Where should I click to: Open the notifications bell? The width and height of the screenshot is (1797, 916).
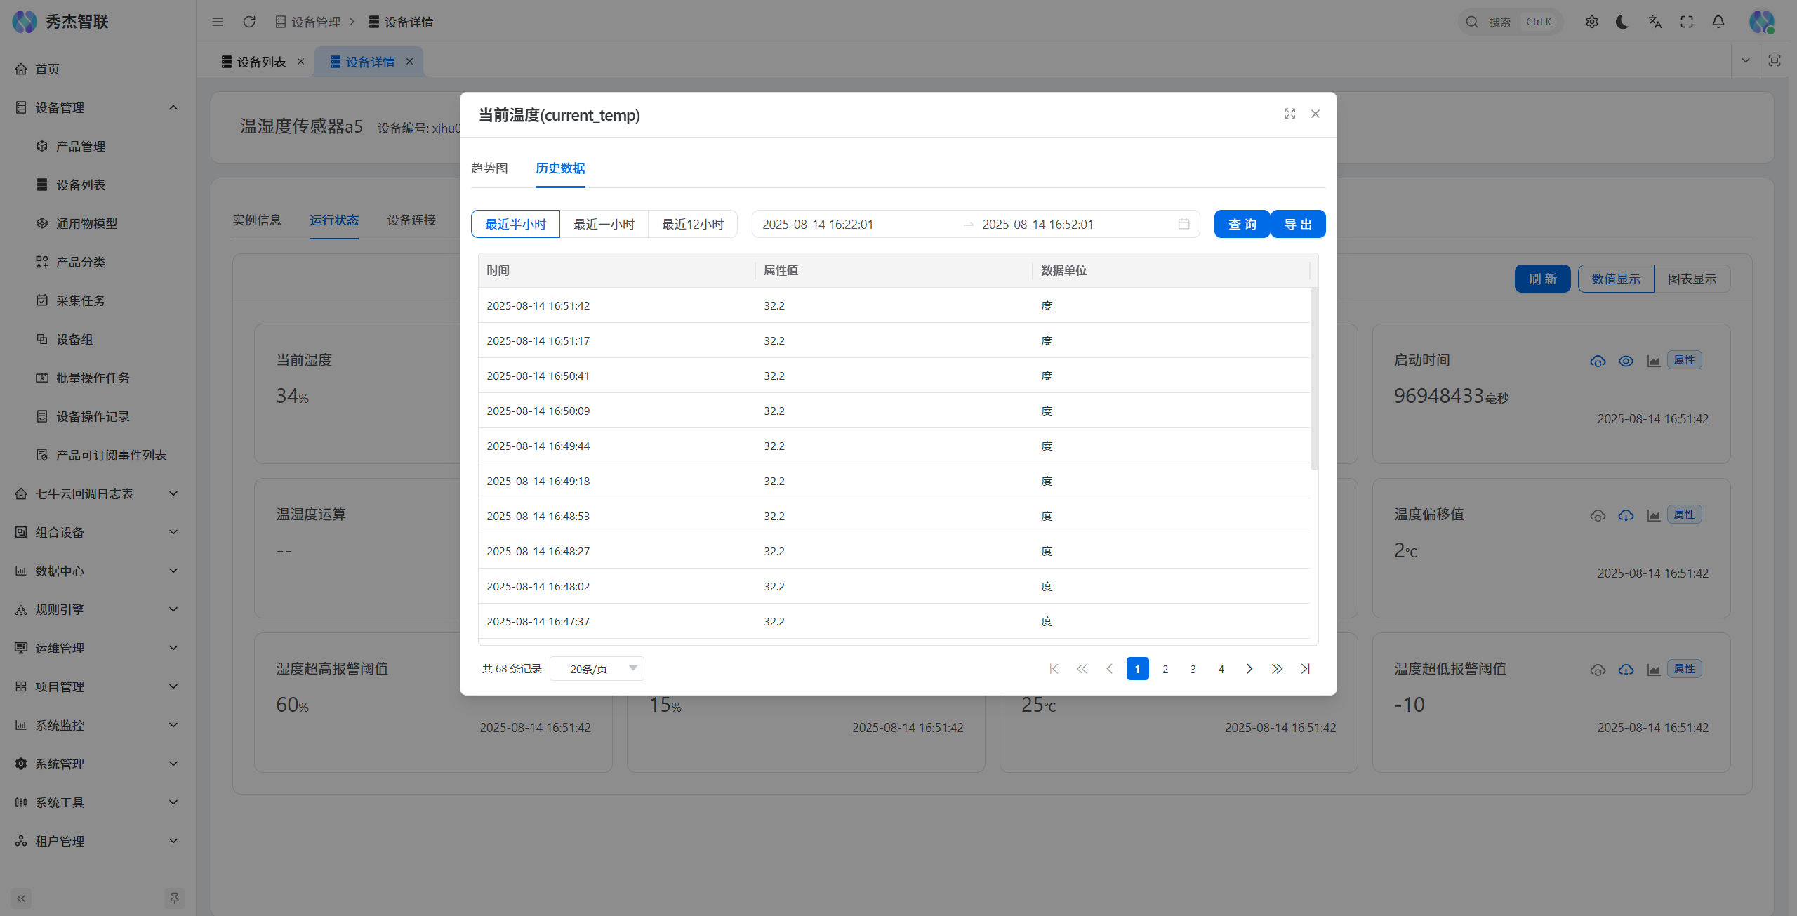1718,22
